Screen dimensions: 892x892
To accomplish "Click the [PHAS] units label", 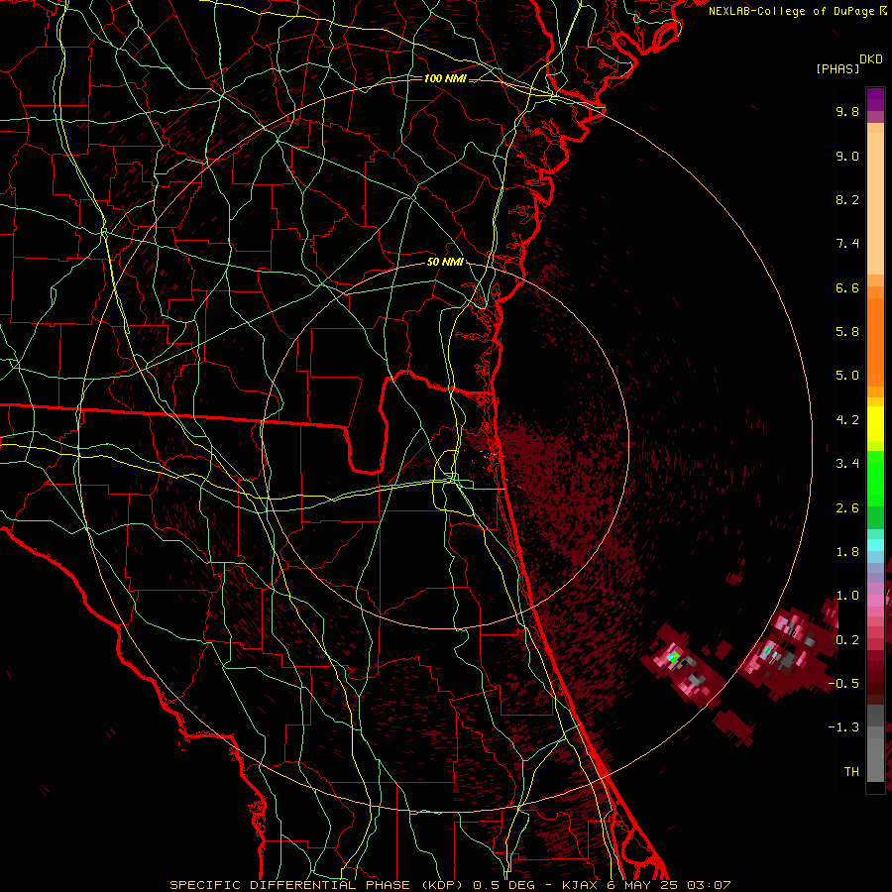I will coord(837,68).
